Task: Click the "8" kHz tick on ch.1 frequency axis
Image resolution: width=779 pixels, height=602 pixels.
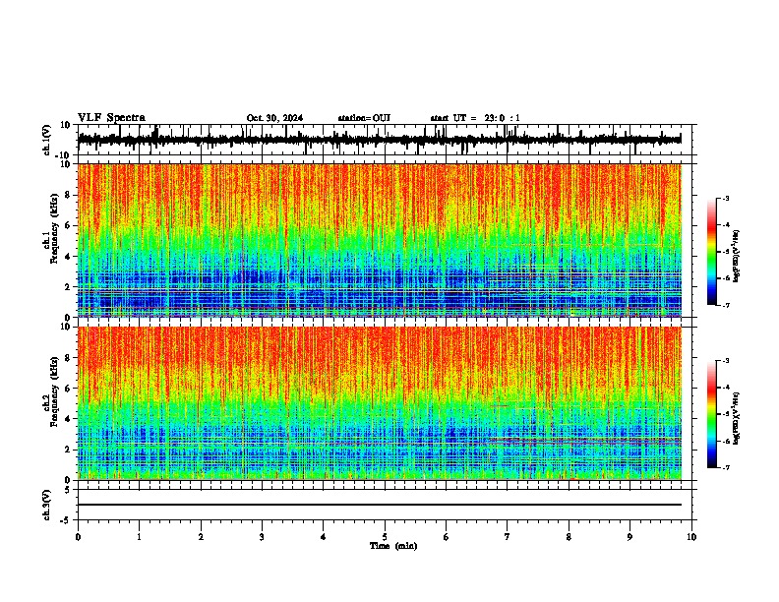Action: (69, 195)
